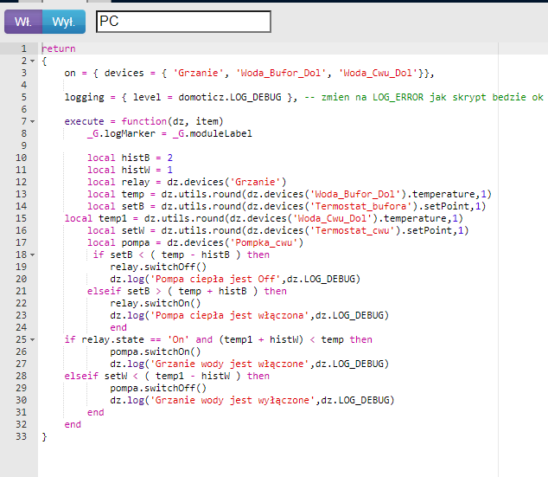Viewport: 548px width, 477px height.
Task: Click 'pompa.switchOn()' on line 26
Action: tap(156, 351)
